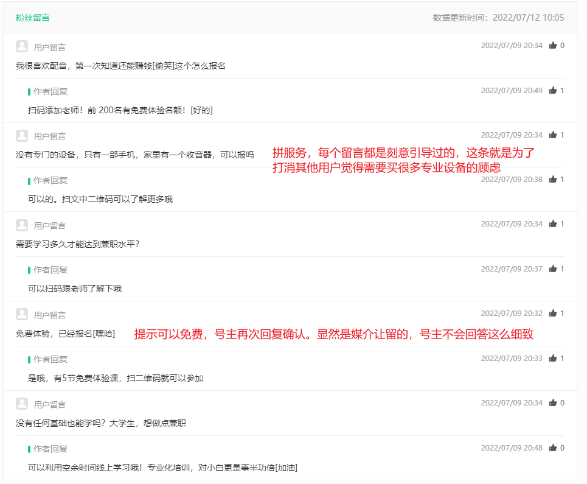Click the timestamp 2022/07/09 20:32

pyautogui.click(x=512, y=313)
